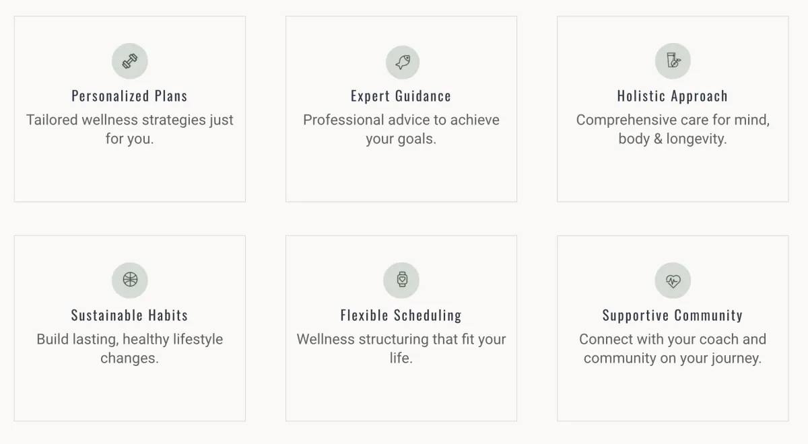Click the "Wellness structuring that fit" text
The height and width of the screenshot is (444, 808).
[x=401, y=340]
